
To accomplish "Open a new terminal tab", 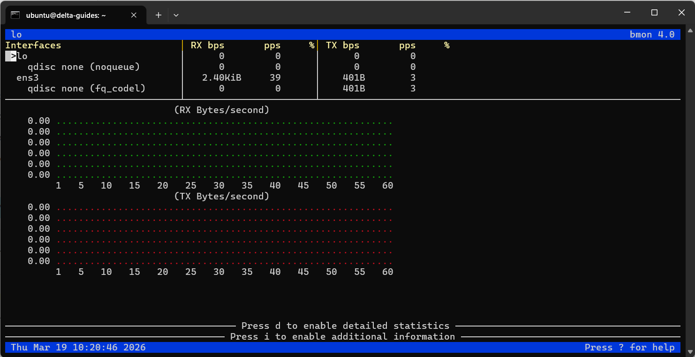I will coord(159,15).
